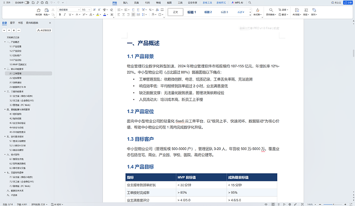Collapse the 四、基础配置与系统管理 outline node

[5, 109]
